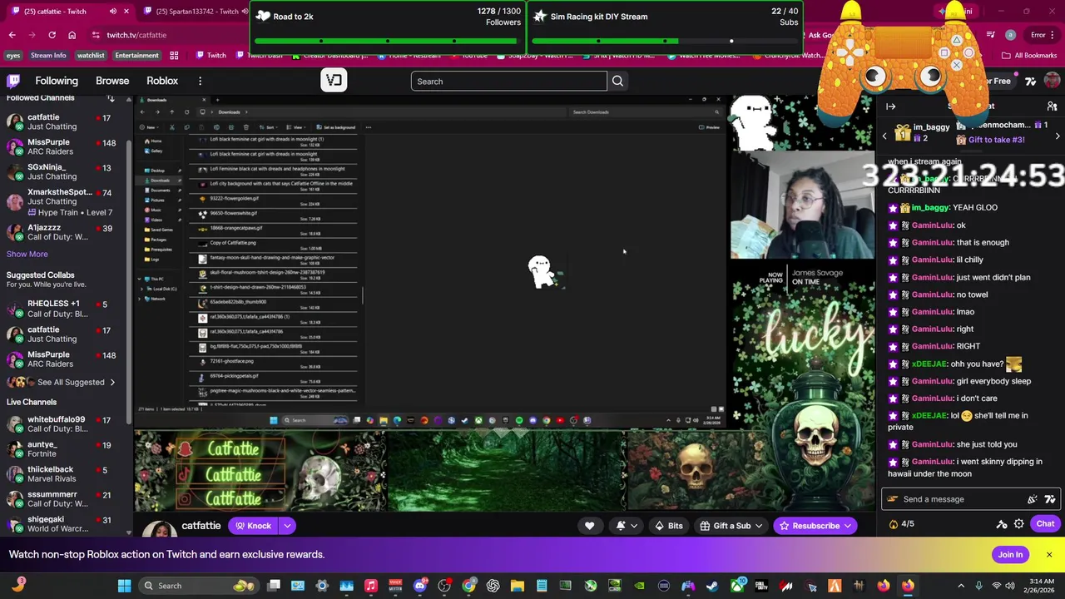
Task: Open MissPurple ARC Raiders followed channel
Action: 65,147
